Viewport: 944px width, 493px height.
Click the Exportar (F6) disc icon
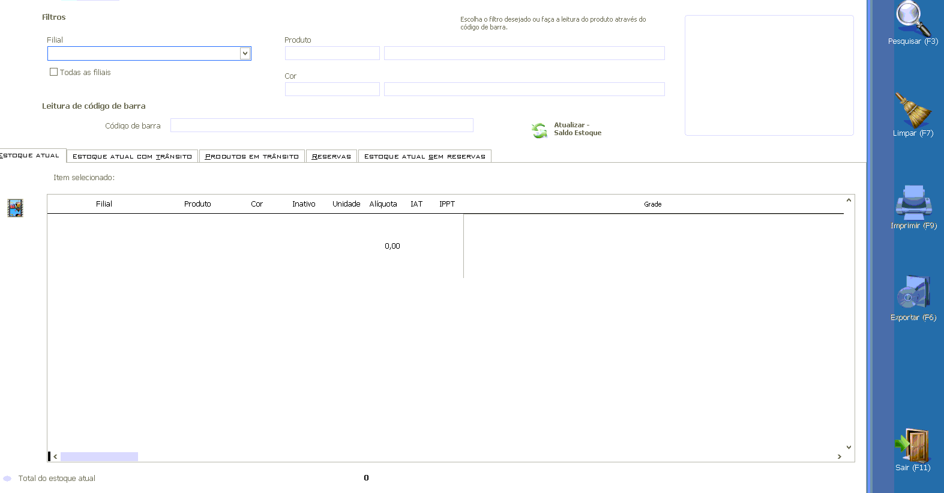[x=913, y=292]
